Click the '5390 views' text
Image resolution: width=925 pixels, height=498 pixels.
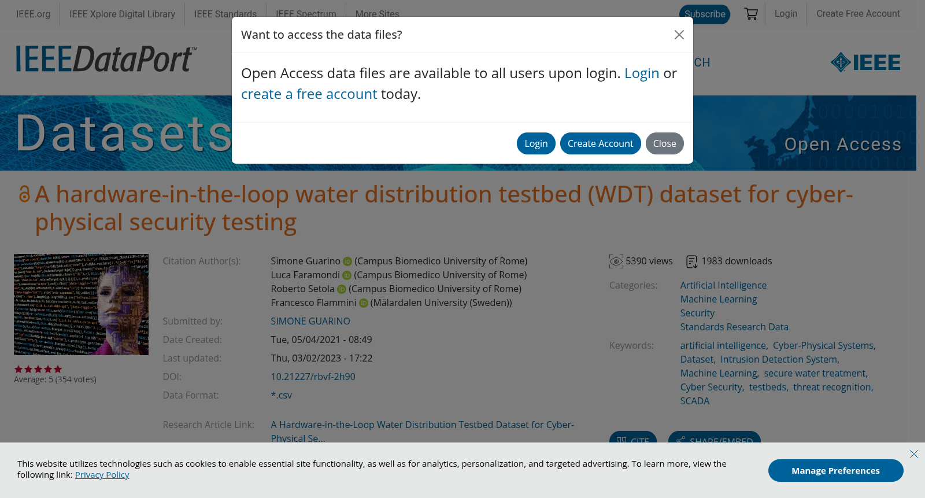649,261
